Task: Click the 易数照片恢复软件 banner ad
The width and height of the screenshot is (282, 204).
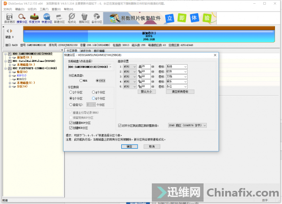Action: (x=160, y=18)
